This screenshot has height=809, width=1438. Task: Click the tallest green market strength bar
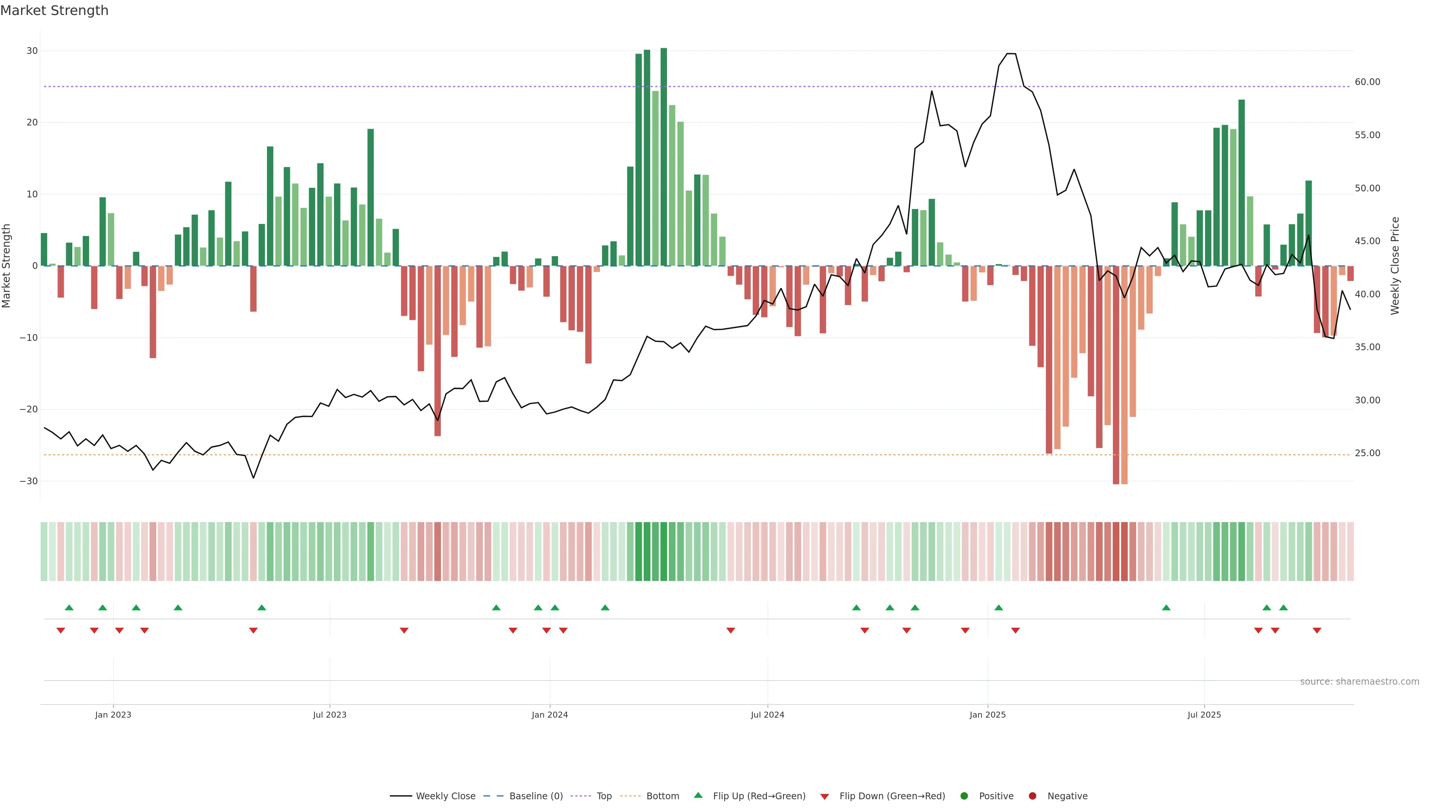(664, 156)
